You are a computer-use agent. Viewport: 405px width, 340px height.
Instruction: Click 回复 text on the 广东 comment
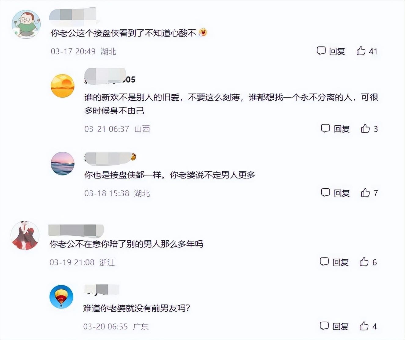coord(340,326)
